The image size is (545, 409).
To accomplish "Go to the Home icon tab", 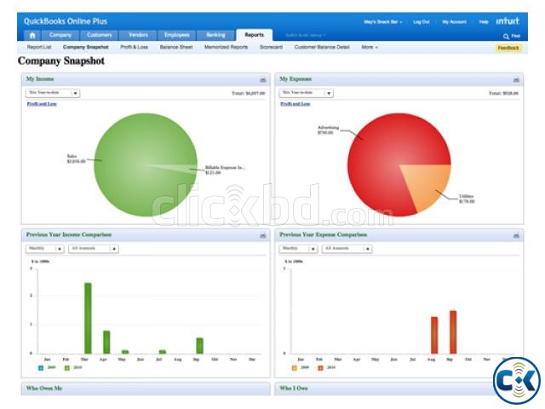I will click(32, 35).
